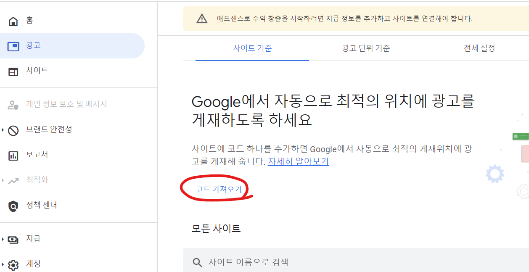Switch to the 전체 설정 tab
Screen dimensions: 529x272
tap(479, 48)
